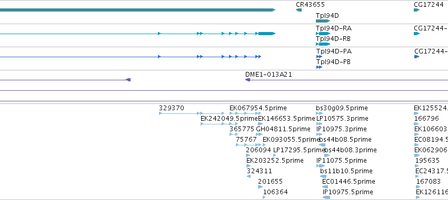Click the DME1-013A21 feature label
The image size is (448, 200).
(268, 75)
